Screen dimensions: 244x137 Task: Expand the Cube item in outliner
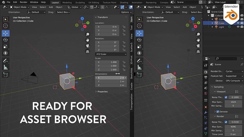(x=212, y=23)
